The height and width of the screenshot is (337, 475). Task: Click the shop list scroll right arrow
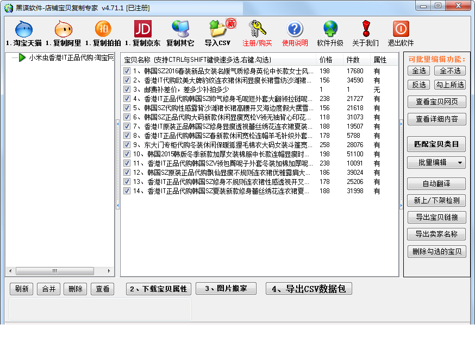click(x=109, y=271)
